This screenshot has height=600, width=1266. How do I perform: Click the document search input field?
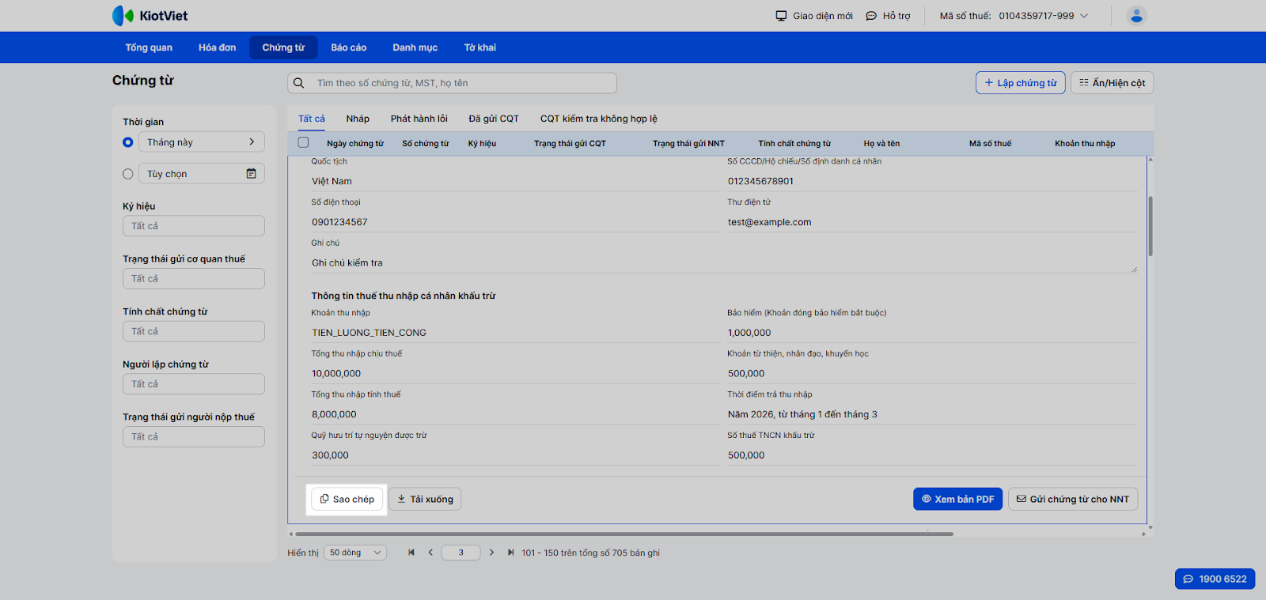452,83
